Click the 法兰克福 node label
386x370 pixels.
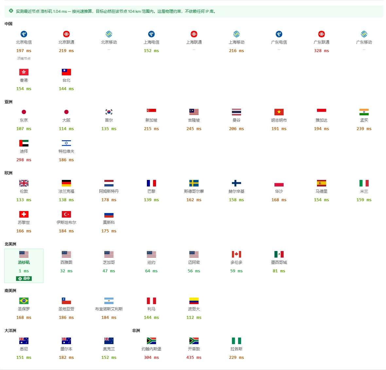(x=66, y=191)
